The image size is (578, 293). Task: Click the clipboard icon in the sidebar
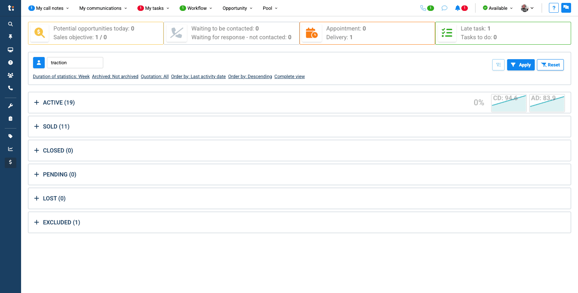pos(11,118)
